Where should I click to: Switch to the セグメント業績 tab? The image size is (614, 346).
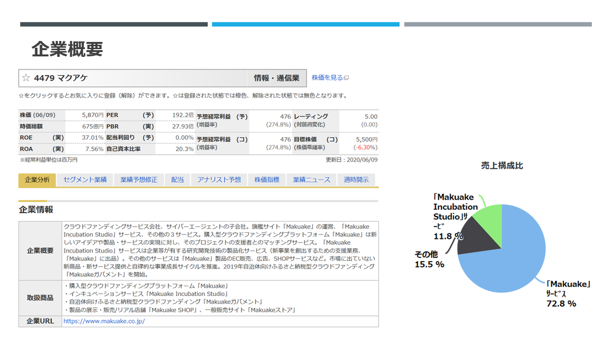tap(85, 180)
